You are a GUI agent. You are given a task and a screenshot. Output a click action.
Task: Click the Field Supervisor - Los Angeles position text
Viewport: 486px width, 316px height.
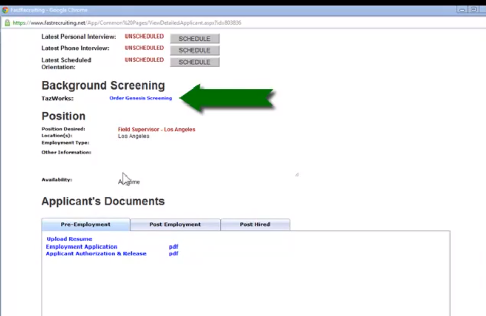click(156, 129)
